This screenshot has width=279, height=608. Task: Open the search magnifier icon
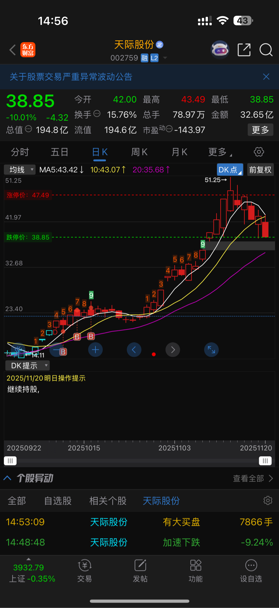[x=266, y=50]
